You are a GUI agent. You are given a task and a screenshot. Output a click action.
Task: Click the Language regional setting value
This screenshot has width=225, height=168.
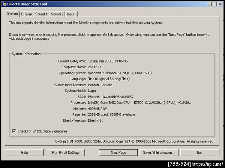tap(109, 79)
